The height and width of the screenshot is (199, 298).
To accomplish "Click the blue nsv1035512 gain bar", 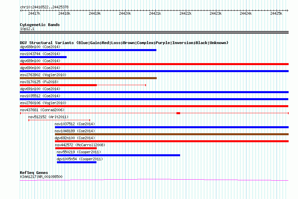I will tap(154, 99).
